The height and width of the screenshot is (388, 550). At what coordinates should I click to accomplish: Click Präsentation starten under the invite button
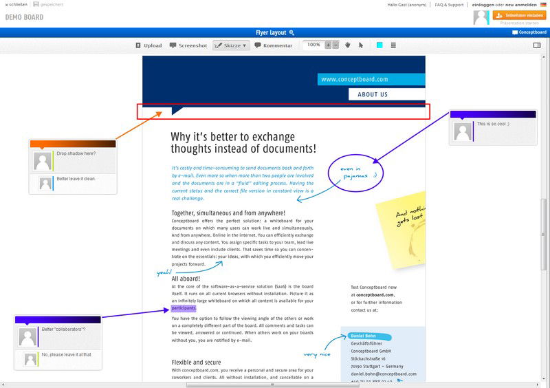click(520, 23)
